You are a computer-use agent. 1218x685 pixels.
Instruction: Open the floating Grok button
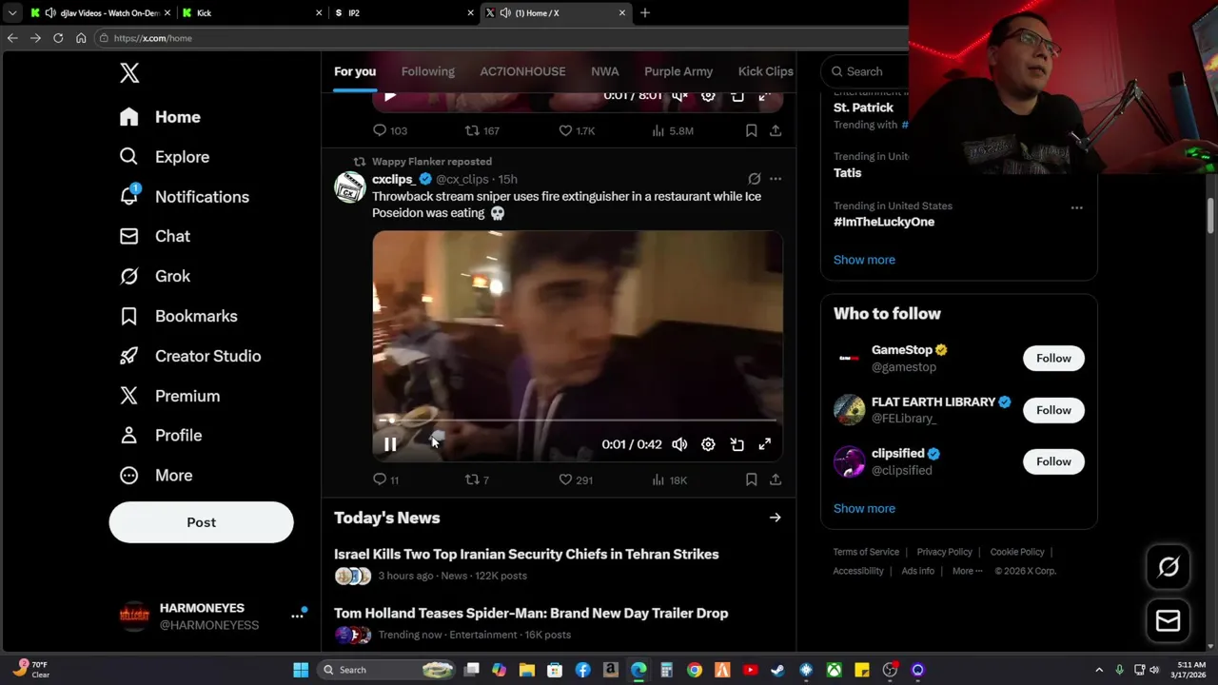point(1169,567)
